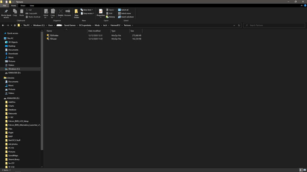Click the Refresh icon in address bar

click(x=239, y=25)
